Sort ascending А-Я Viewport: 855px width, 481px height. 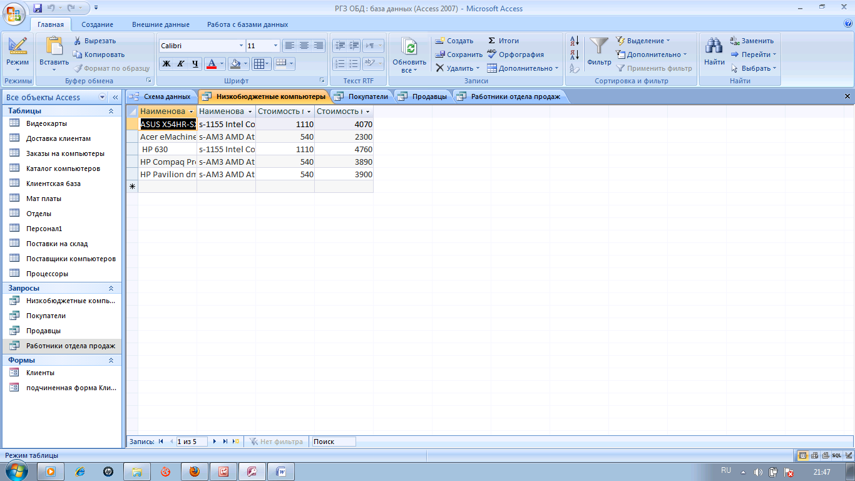[x=575, y=41]
